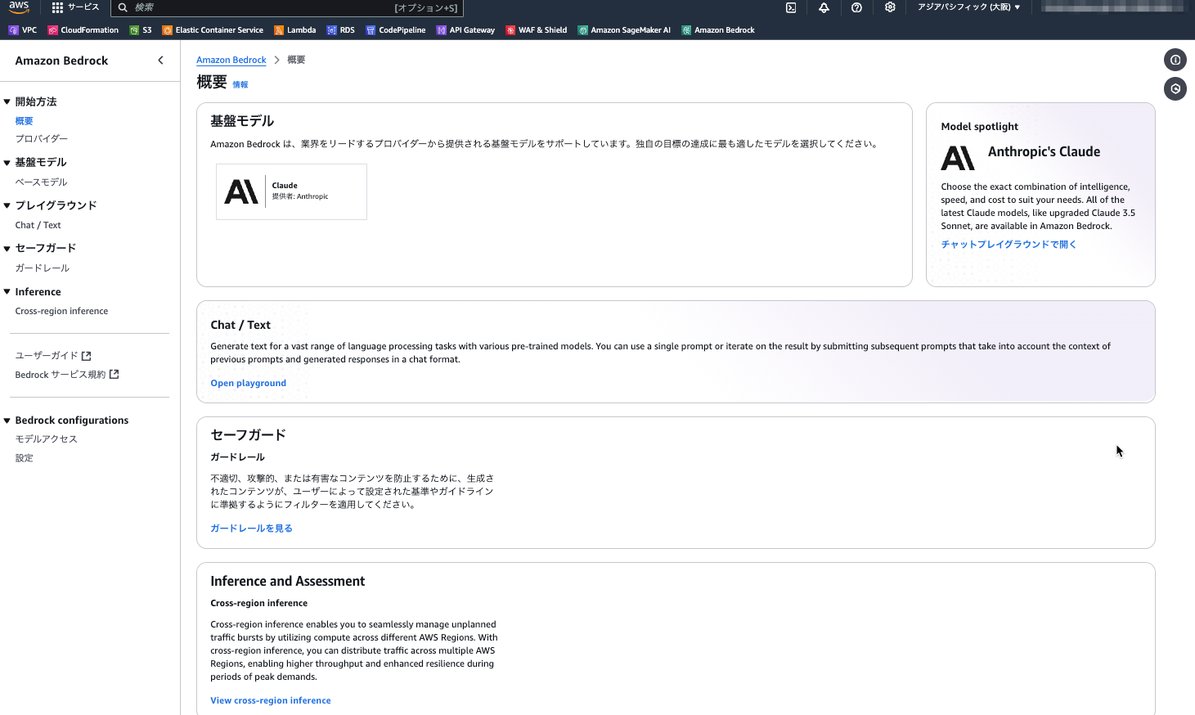
Task: Open CodePipeline shortcut in favorites bar
Action: (396, 30)
